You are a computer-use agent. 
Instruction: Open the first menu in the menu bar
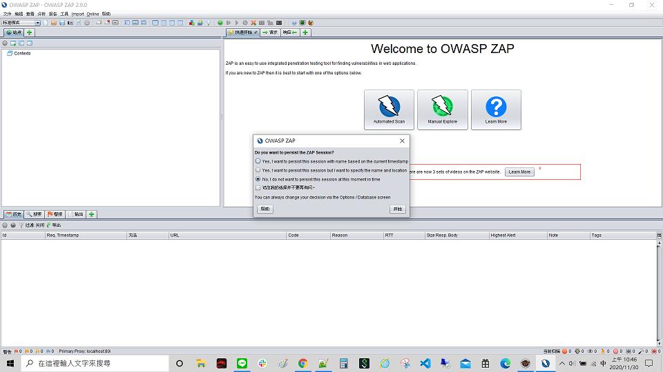[x=7, y=14]
